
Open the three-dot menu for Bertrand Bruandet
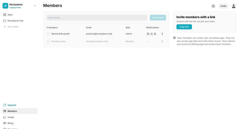[162, 34]
